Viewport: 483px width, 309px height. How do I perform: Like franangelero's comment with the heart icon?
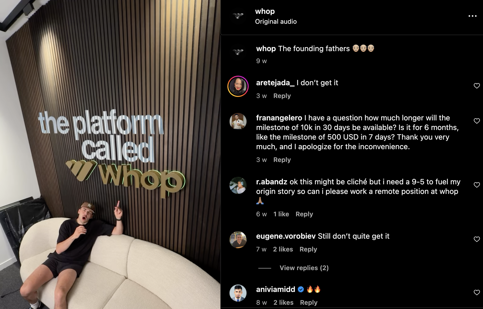[x=477, y=121]
